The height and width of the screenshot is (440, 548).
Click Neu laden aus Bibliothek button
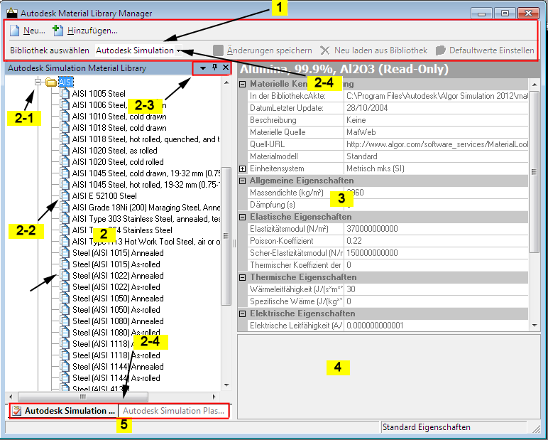(374, 50)
